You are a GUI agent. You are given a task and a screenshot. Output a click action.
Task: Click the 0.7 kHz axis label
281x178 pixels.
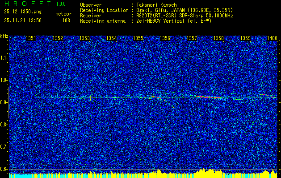pos(4,147)
